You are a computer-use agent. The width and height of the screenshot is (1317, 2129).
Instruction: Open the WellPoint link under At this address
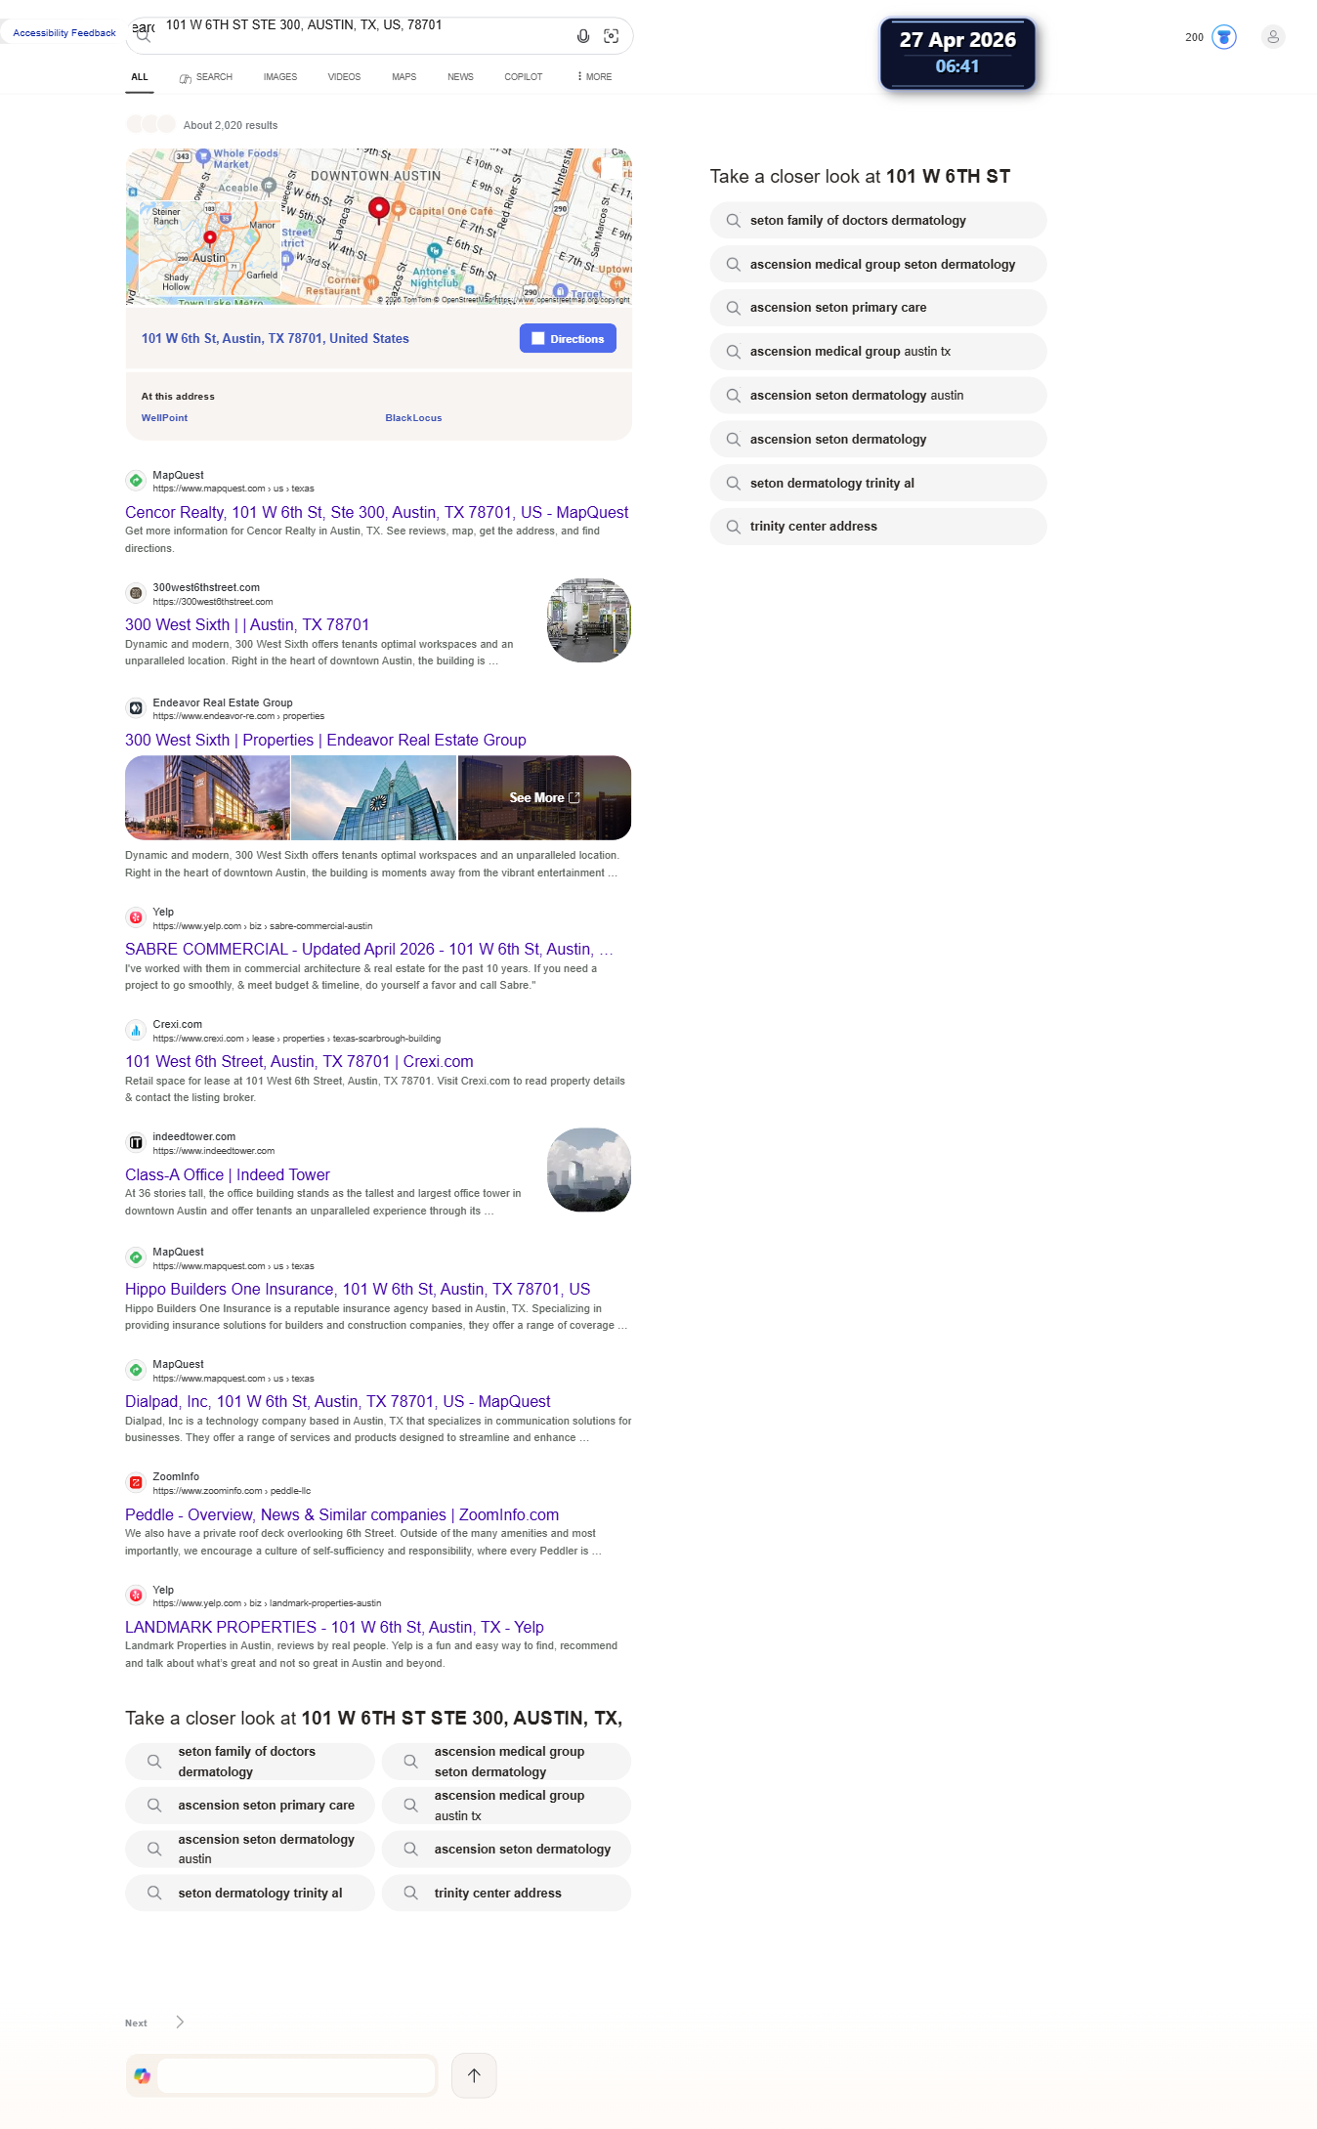tap(164, 418)
